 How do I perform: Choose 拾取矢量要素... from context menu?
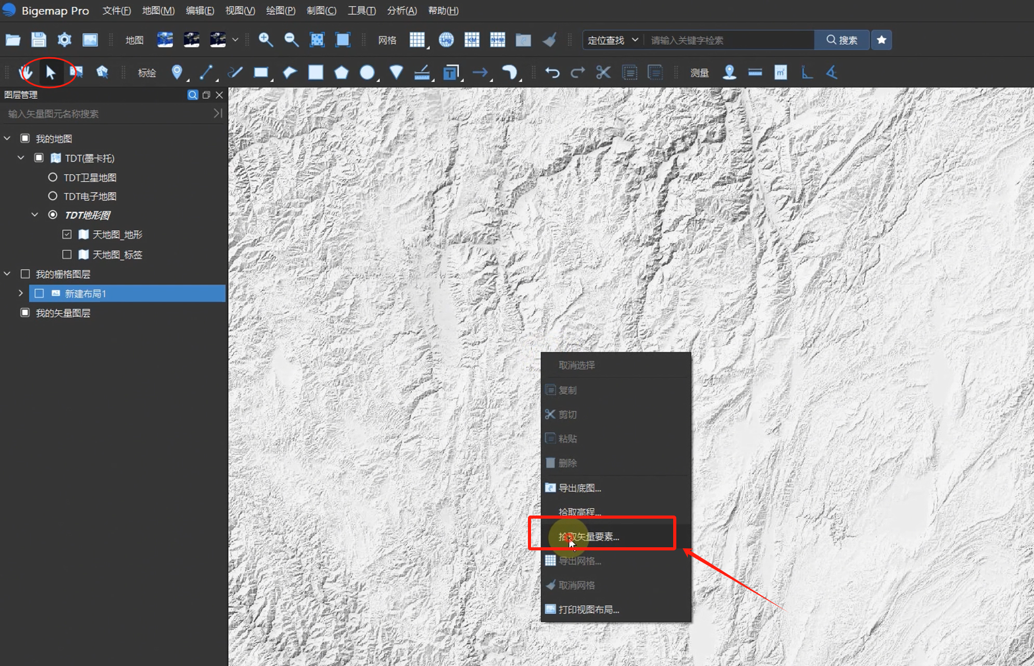(588, 537)
